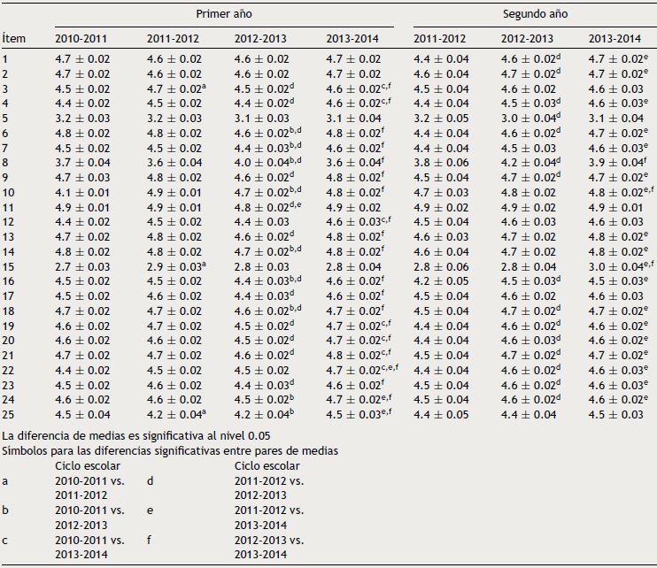
Task: Click the 'Símbolos para las diferencias significativas' line
Action: [169, 450]
